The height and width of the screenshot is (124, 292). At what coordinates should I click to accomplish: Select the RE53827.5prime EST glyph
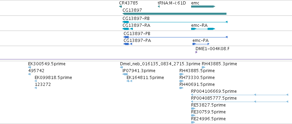(x=193, y=109)
